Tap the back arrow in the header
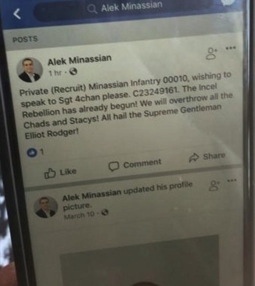 [x=17, y=14]
